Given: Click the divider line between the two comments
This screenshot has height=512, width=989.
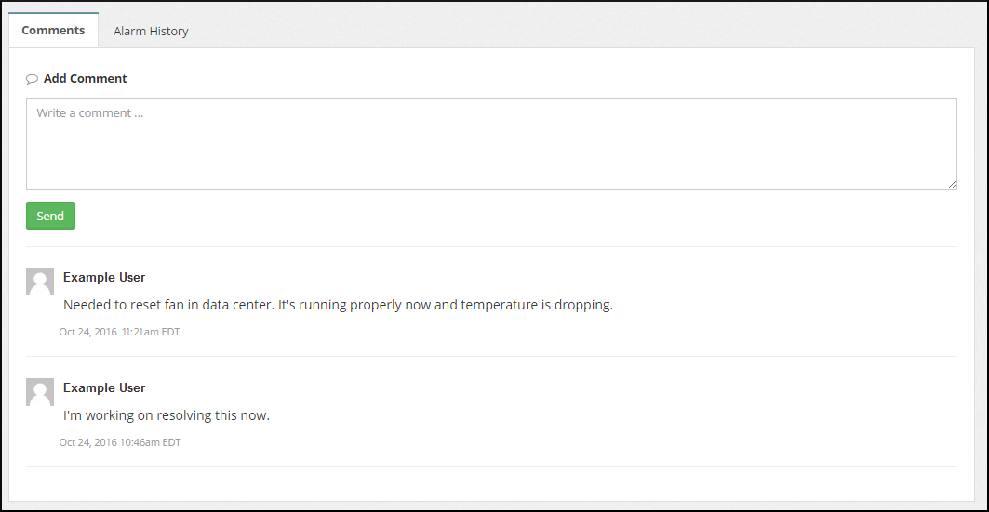Looking at the screenshot, I should (x=491, y=356).
